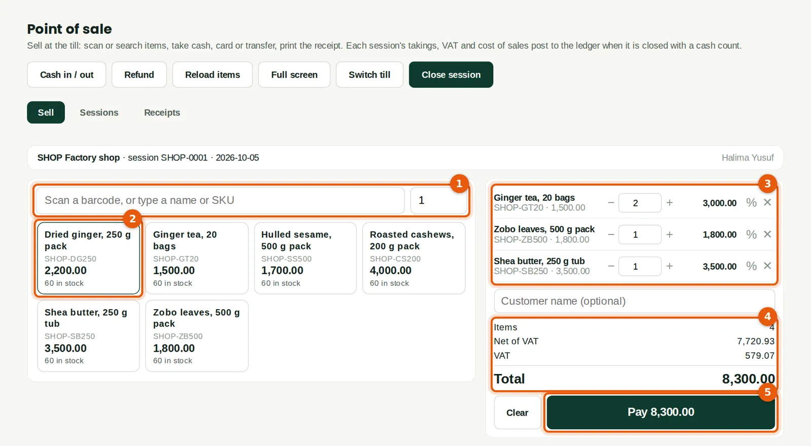This screenshot has height=446, width=811.
Task: Click session SHOP-0001 label
Action: [168, 158]
